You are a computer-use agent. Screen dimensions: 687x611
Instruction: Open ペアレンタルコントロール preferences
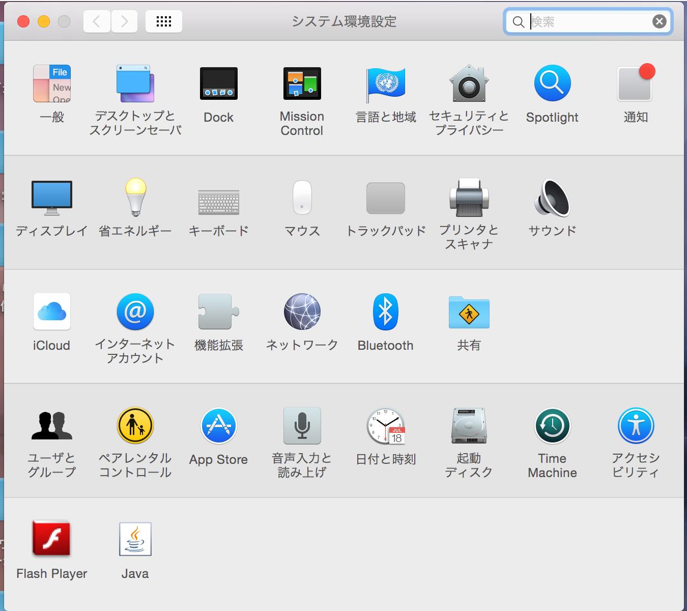(x=135, y=426)
